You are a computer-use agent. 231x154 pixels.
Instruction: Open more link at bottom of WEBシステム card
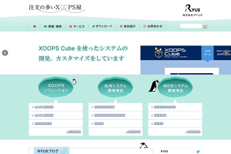tap(193, 132)
